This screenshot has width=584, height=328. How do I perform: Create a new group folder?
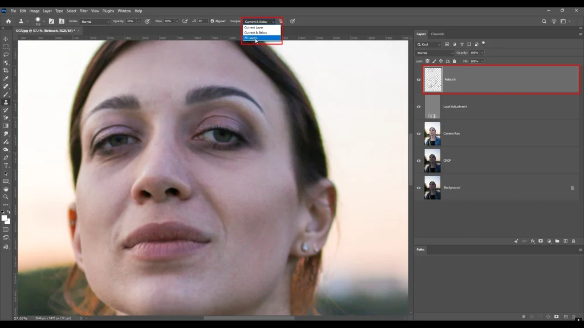pyautogui.click(x=557, y=241)
